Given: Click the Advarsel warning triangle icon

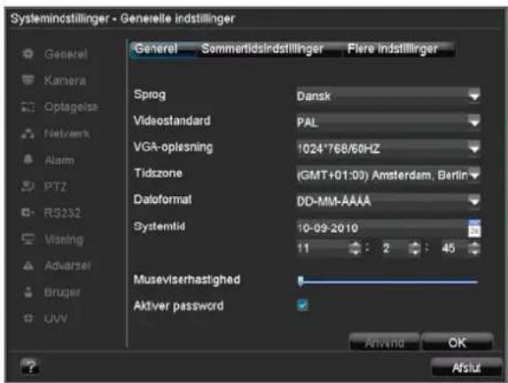Looking at the screenshot, I should point(28,265).
